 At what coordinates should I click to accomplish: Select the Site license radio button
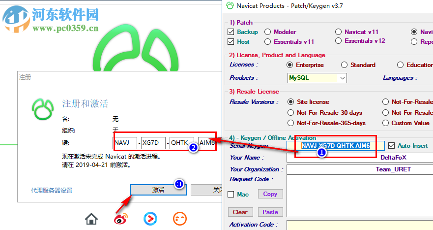(290, 102)
